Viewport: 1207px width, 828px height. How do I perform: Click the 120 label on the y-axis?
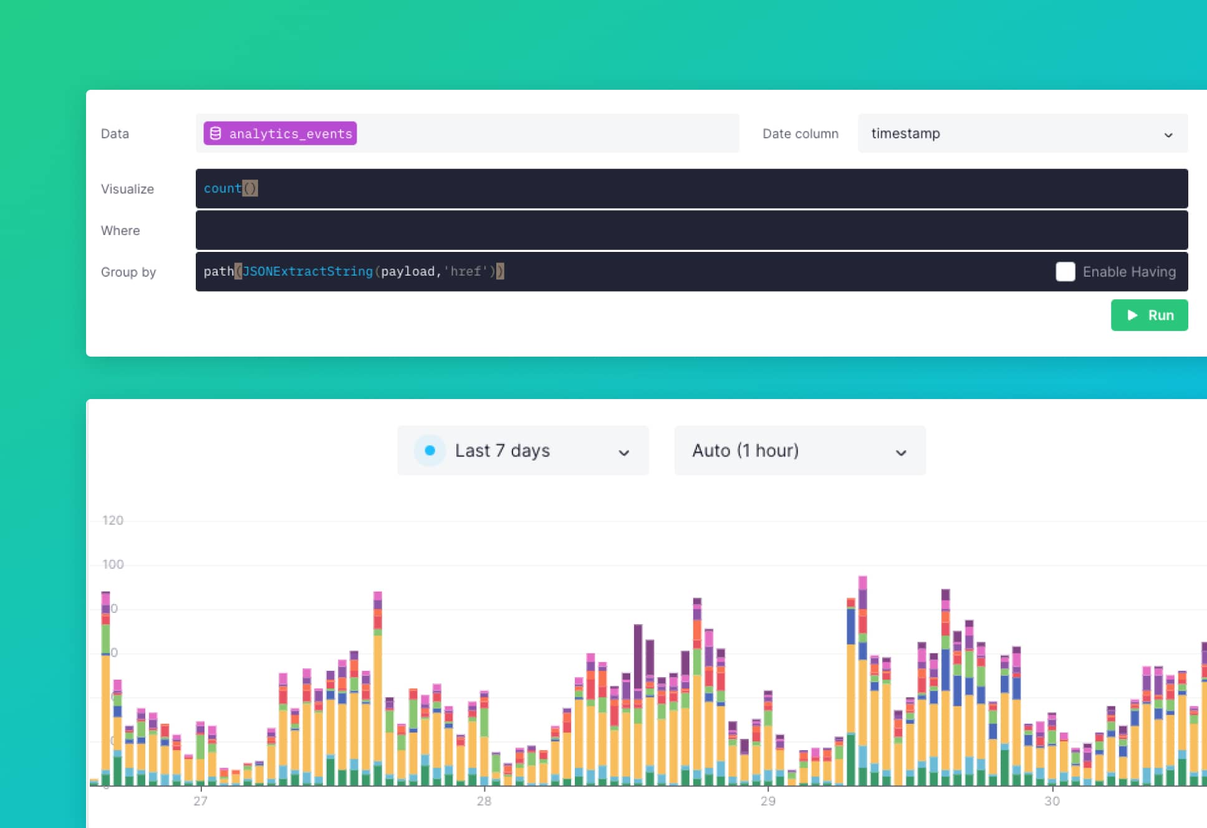click(112, 520)
